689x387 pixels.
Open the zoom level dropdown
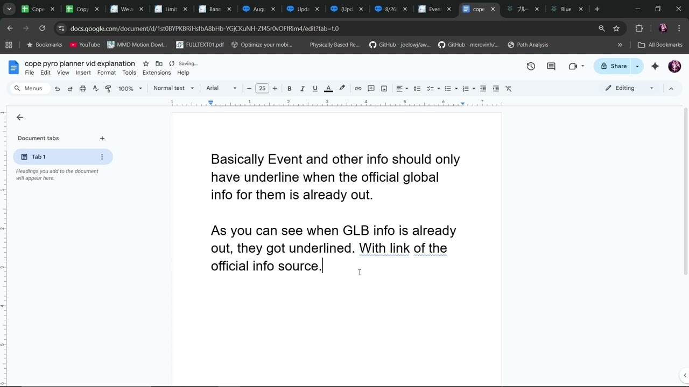pos(130,89)
